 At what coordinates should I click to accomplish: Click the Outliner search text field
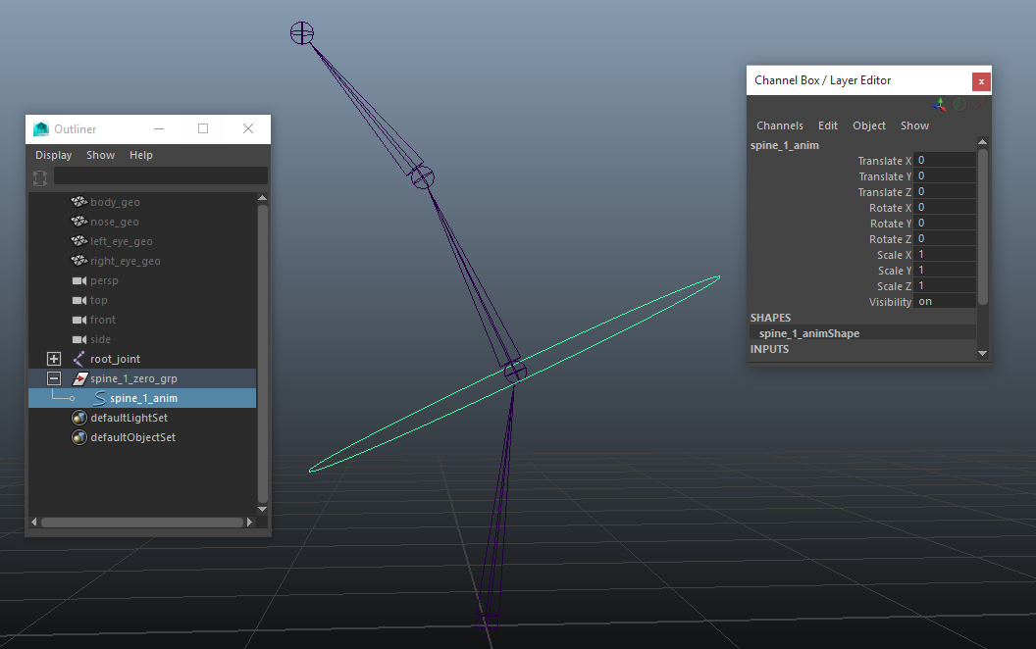coord(160,176)
